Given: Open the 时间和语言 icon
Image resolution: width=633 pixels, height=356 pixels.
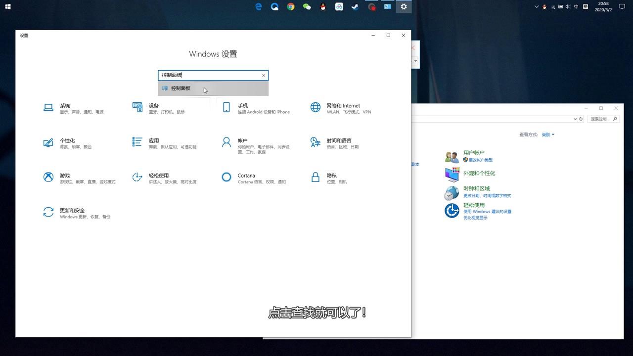Looking at the screenshot, I should point(315,142).
